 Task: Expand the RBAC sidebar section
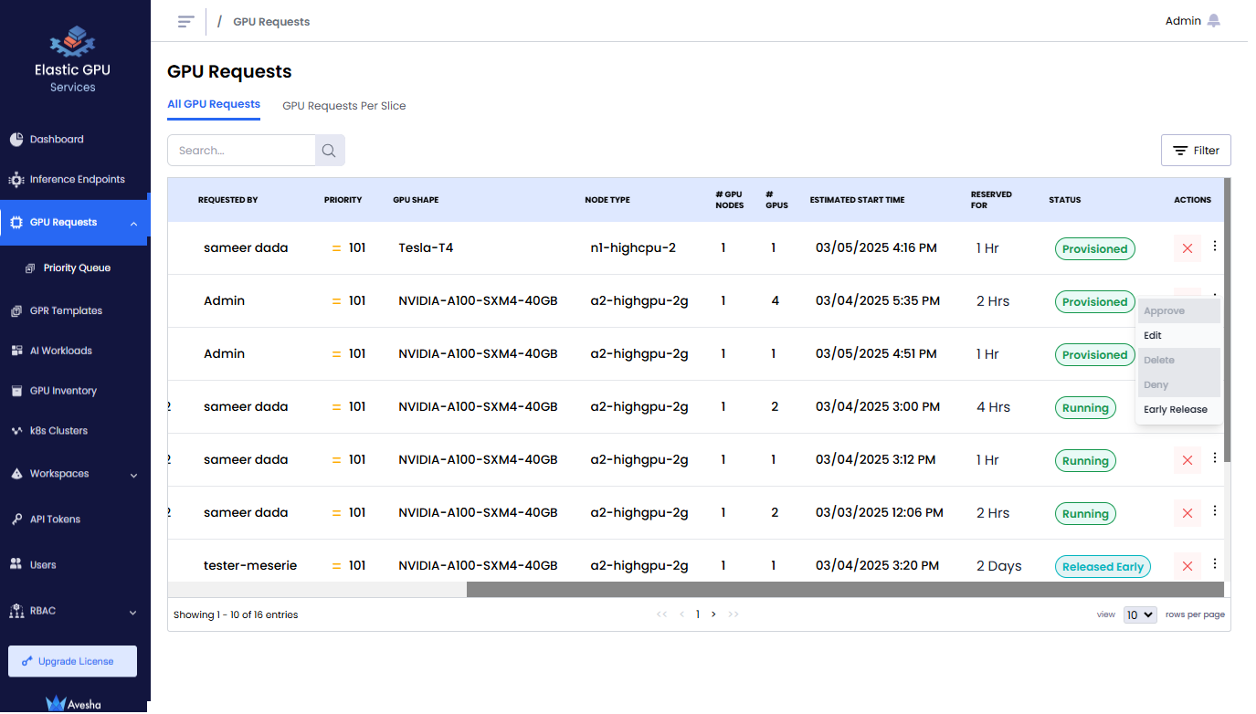click(134, 612)
